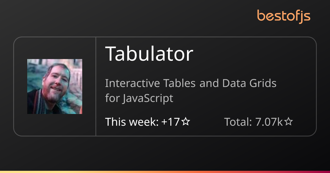Open the bearded man's avatar photo
The height and width of the screenshot is (173, 330).
55,87
